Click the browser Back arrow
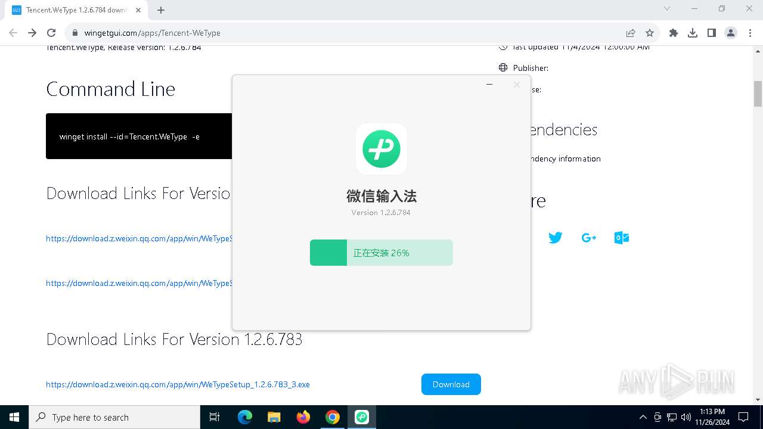 pyautogui.click(x=13, y=33)
